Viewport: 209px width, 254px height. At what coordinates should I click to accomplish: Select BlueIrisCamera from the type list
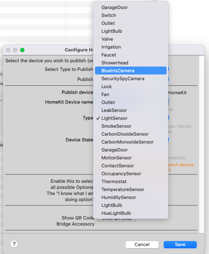[131, 71]
